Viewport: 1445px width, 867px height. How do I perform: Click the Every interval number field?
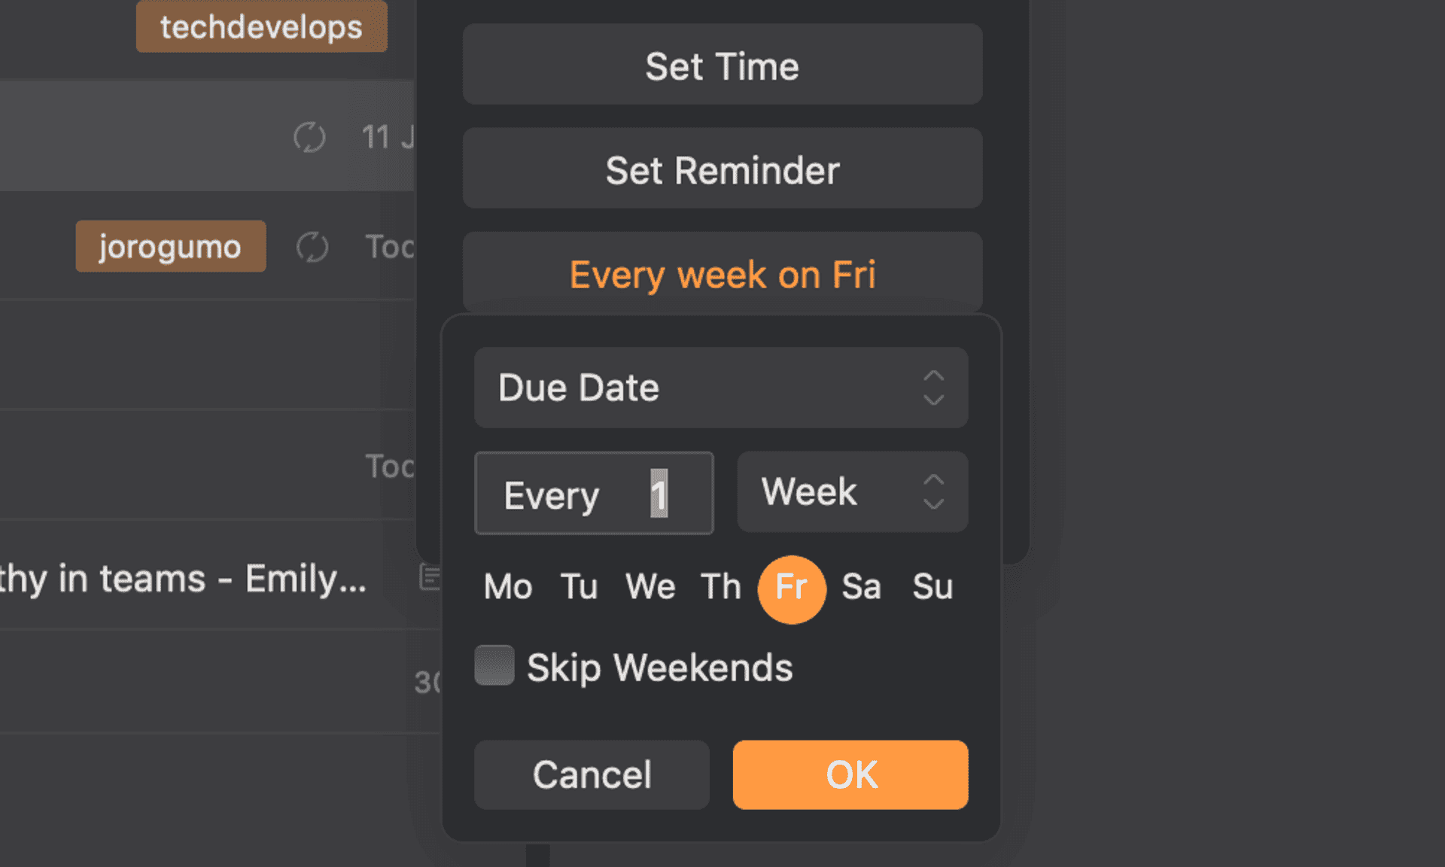click(x=659, y=494)
